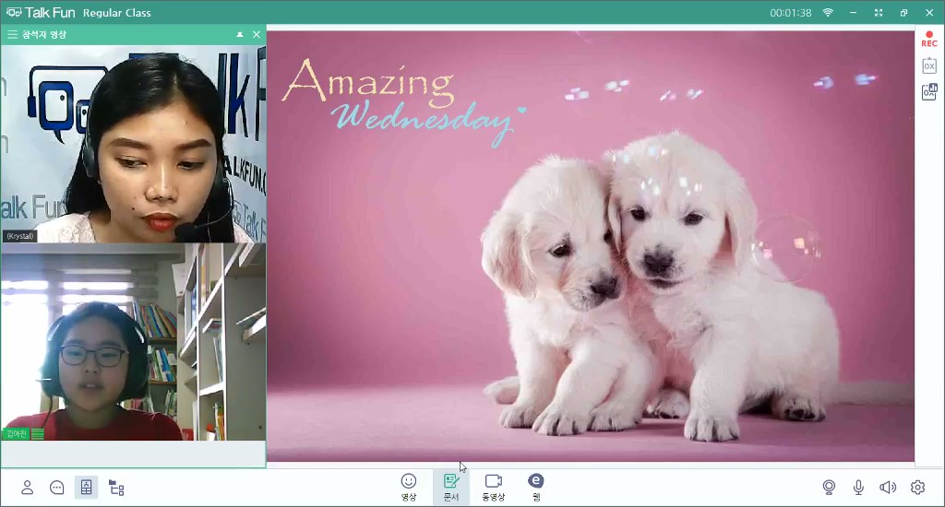The height and width of the screenshot is (507, 945).
Task: Toggle the participant video panel button
Action: 86,488
